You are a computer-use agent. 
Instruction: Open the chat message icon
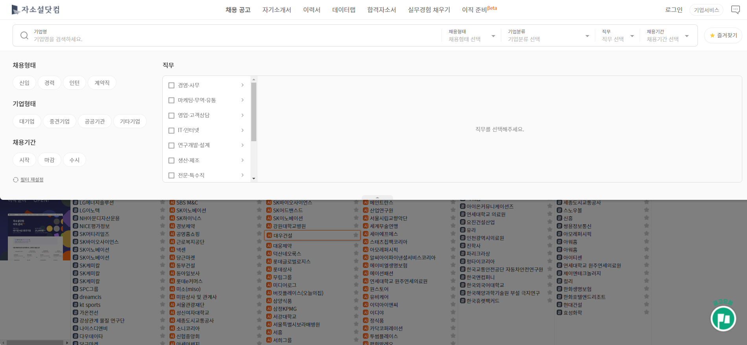(x=735, y=10)
